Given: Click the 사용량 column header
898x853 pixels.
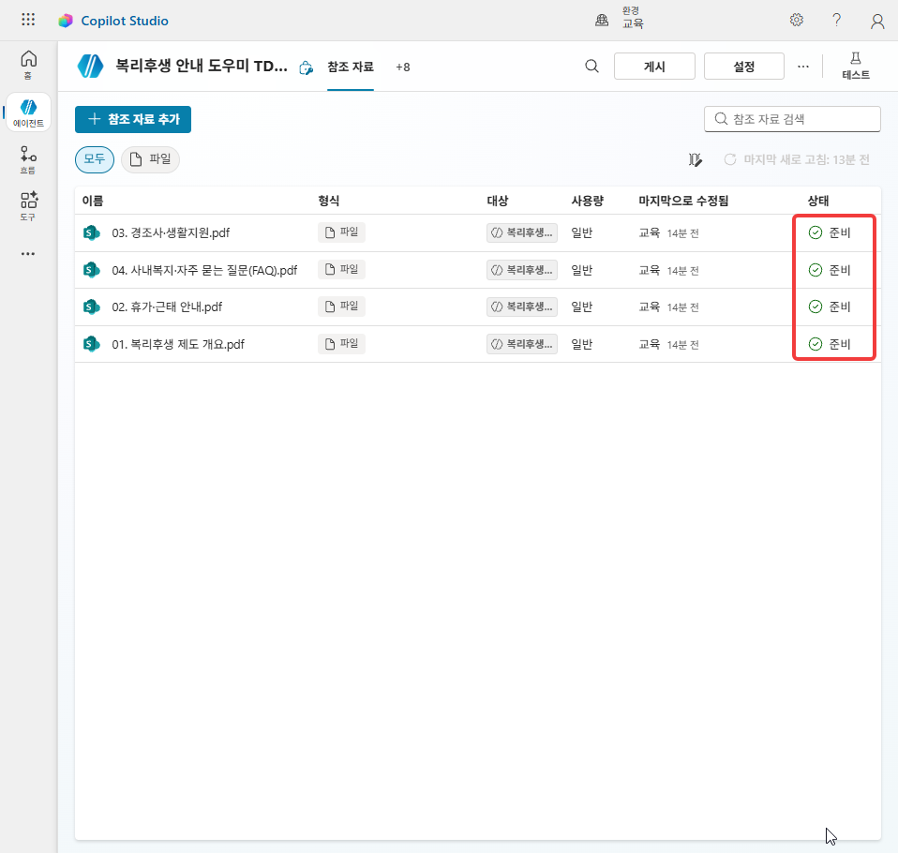Looking at the screenshot, I should (x=587, y=201).
